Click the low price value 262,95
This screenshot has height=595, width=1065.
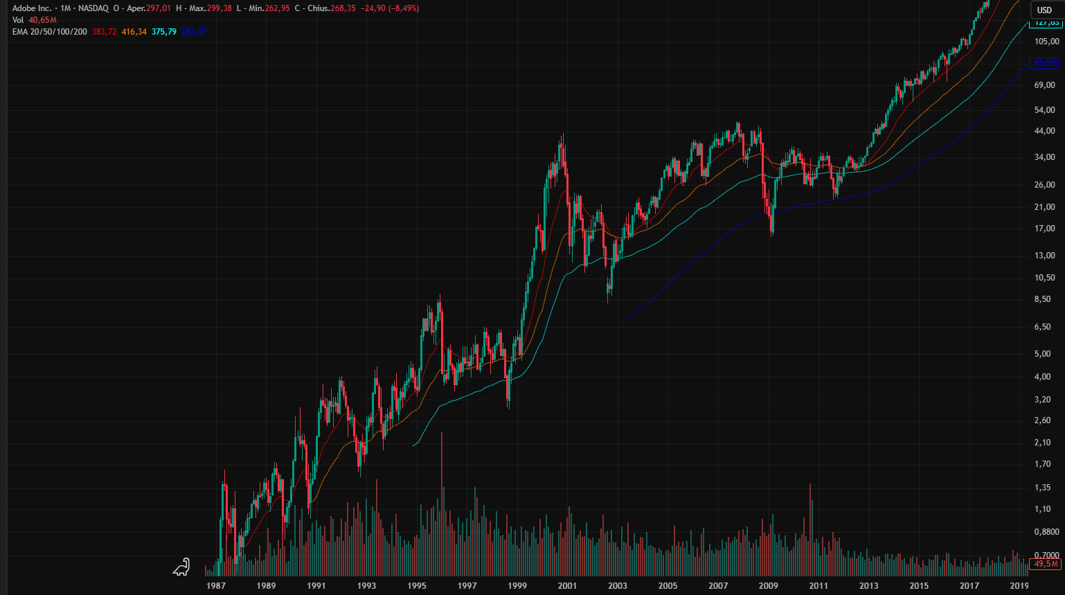[277, 8]
